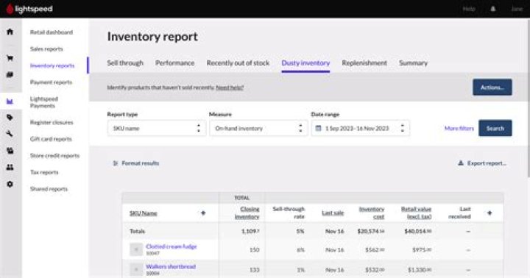
Task: Click the calendar icon in the Date range field
Action: (x=318, y=129)
